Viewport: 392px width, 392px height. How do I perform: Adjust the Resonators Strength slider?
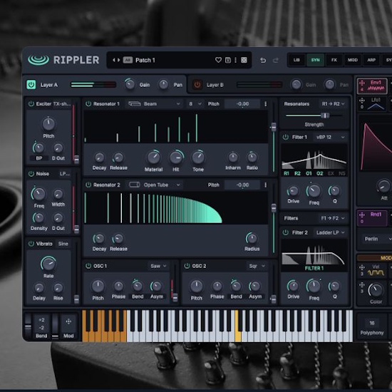coord(314,115)
